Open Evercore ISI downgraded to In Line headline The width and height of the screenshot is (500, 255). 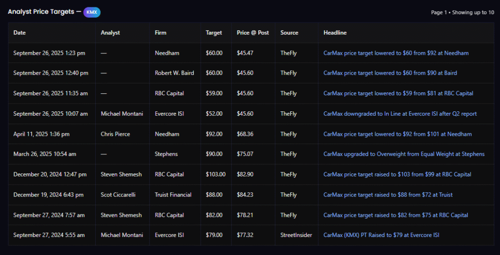click(x=400, y=114)
